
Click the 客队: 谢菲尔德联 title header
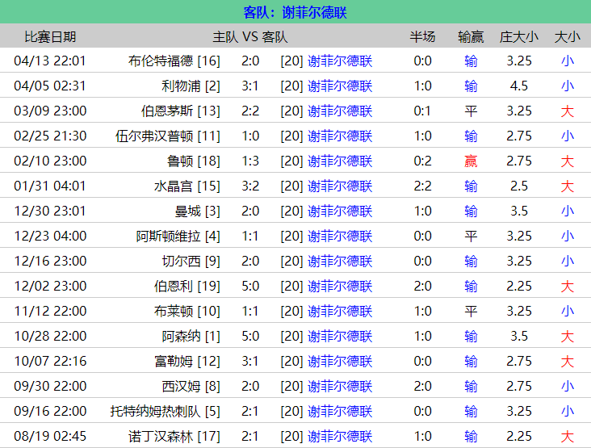pyautogui.click(x=295, y=13)
